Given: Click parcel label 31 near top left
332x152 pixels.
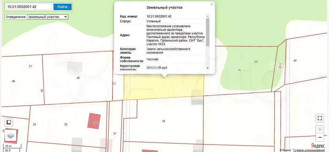Looking at the screenshot, I should click(30, 66).
